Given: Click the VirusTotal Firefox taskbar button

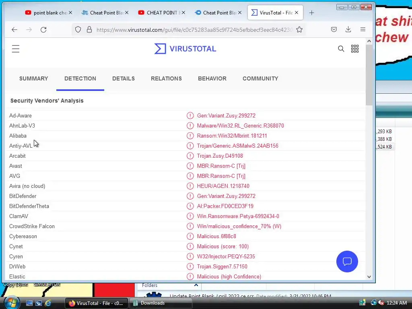Looking at the screenshot, I should [96, 303].
